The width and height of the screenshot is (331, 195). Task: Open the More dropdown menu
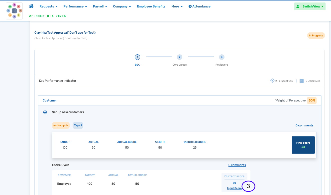pos(177,6)
